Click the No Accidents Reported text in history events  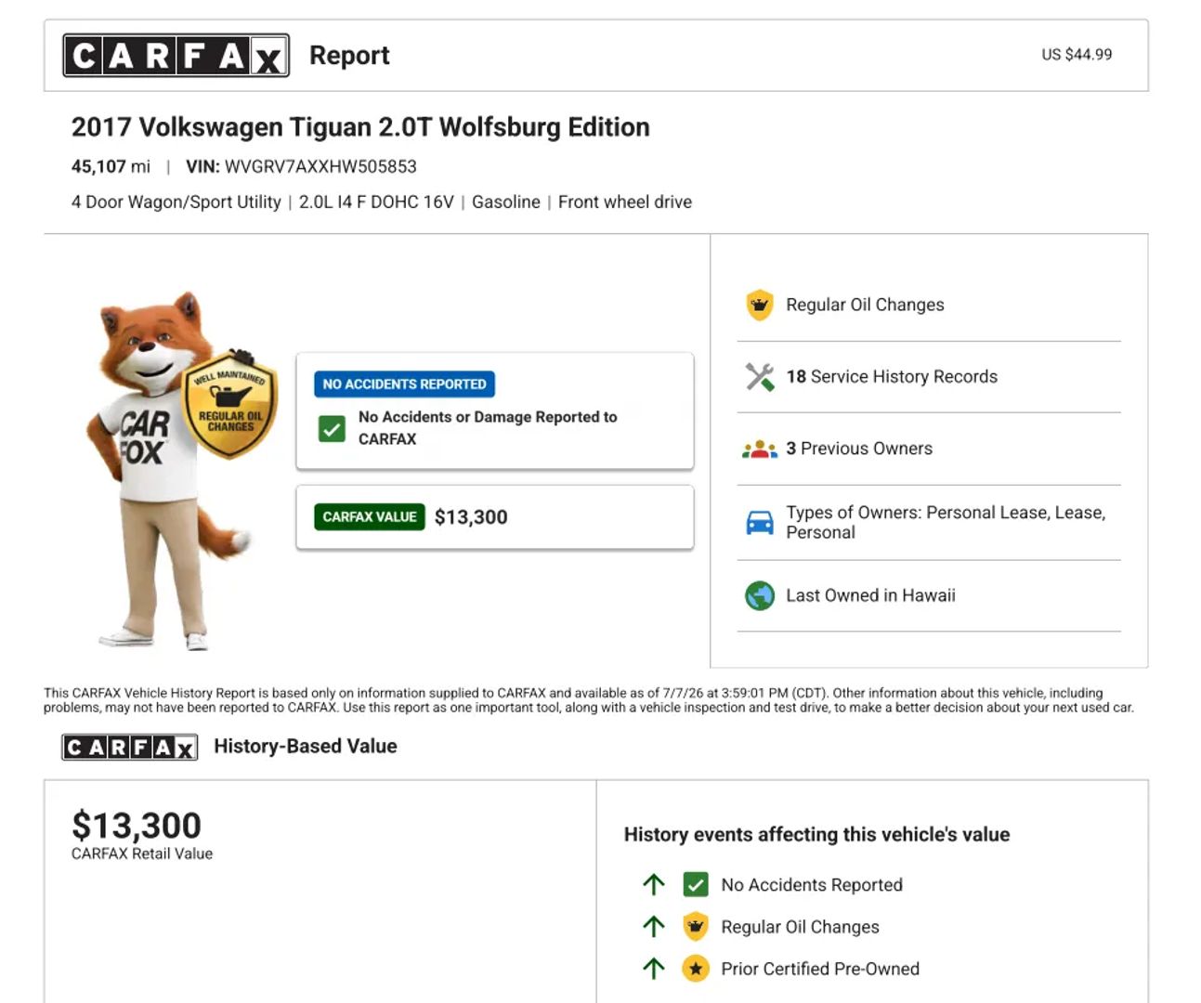812,885
